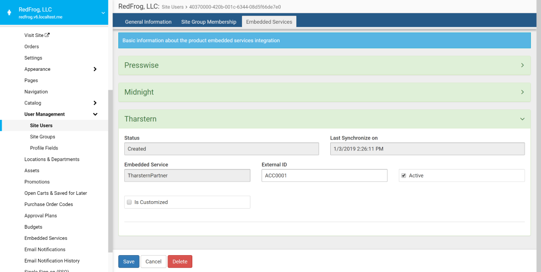Screen dimensions: 541x272
Task: Click the sidebar vertical scrollbar
Action: tap(110, 171)
